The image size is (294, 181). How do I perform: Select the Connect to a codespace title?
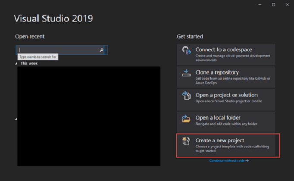point(224,50)
